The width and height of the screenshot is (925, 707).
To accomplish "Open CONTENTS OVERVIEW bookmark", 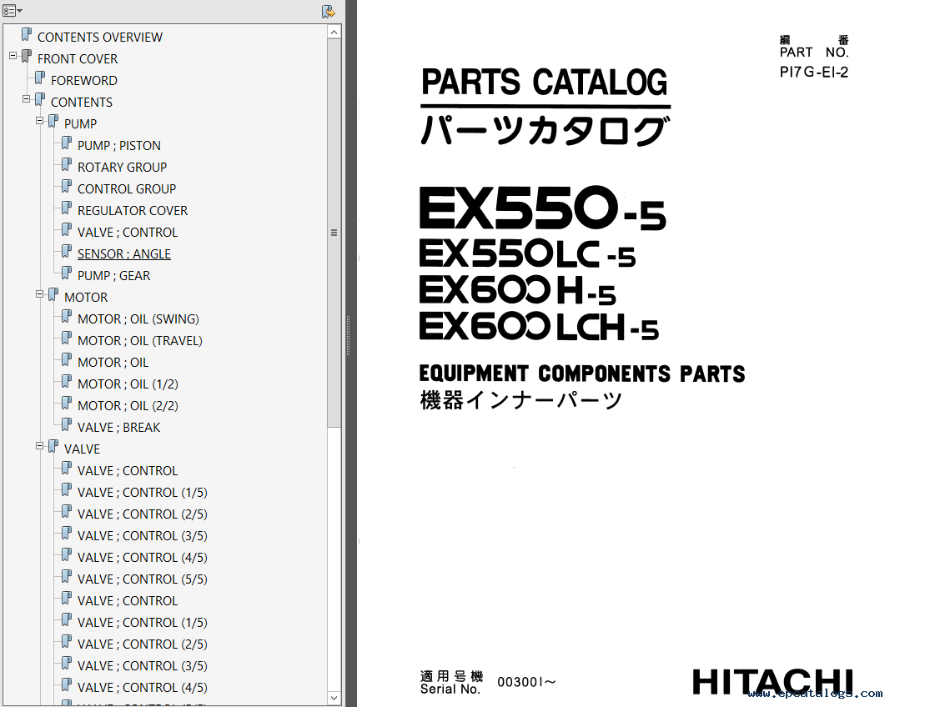I will 100,38.
